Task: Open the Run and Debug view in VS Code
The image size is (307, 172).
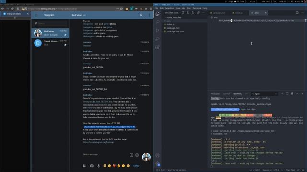Action: 158,39
